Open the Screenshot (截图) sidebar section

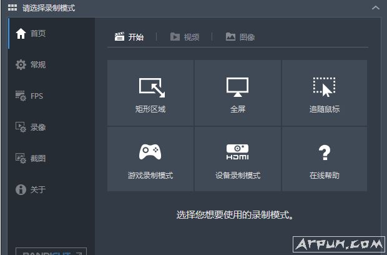coord(37,158)
